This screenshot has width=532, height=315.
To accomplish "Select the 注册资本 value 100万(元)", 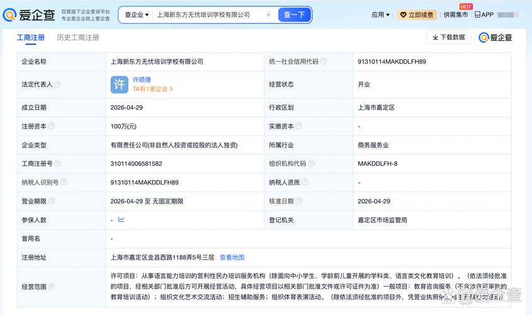I will coord(123,126).
